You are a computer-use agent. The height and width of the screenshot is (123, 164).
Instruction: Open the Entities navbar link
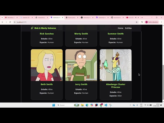(128, 28)
